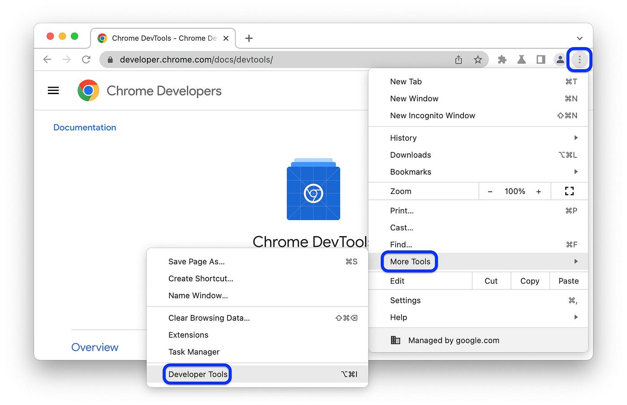Image resolution: width=627 pixels, height=405 pixels.
Task: Open a new tab with the plus button
Action: tap(249, 39)
